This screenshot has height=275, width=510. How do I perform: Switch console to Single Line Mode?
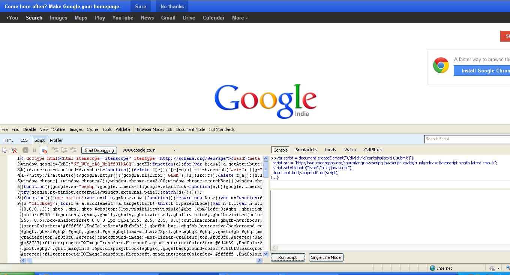(x=326, y=257)
